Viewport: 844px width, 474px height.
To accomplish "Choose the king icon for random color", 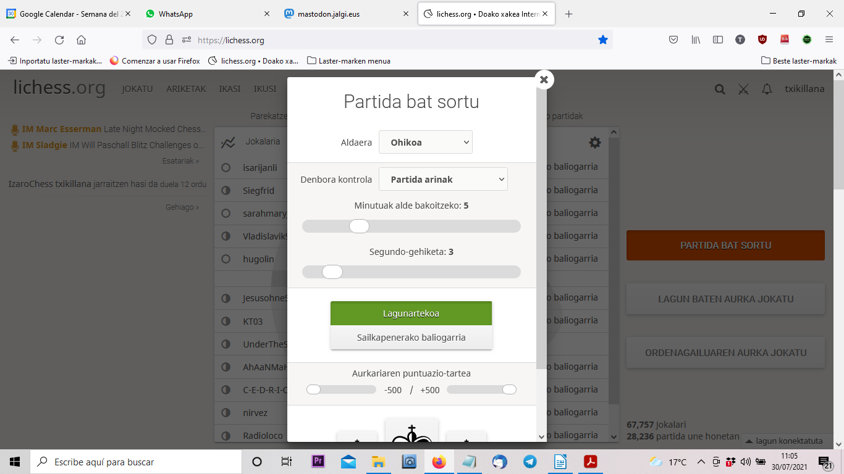I will [411, 432].
